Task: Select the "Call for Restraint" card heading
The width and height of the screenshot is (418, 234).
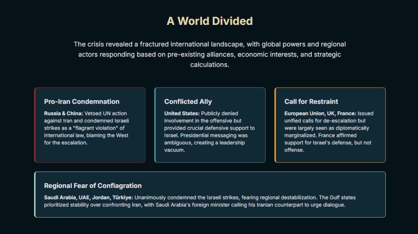Action: coord(311,102)
